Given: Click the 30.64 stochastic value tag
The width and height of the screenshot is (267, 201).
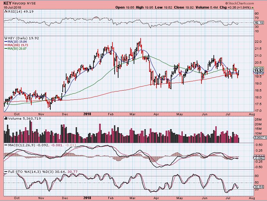Looking at the screenshot, I should coord(259,187).
